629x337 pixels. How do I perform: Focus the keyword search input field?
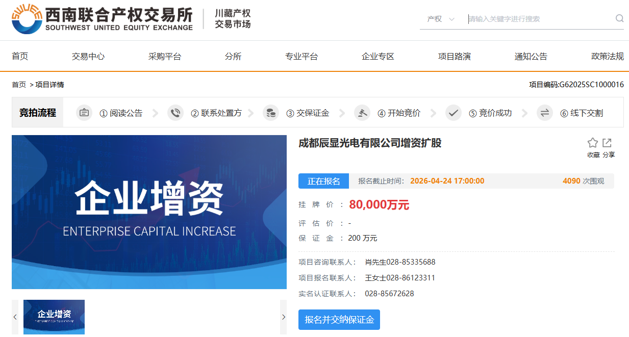[538, 19]
